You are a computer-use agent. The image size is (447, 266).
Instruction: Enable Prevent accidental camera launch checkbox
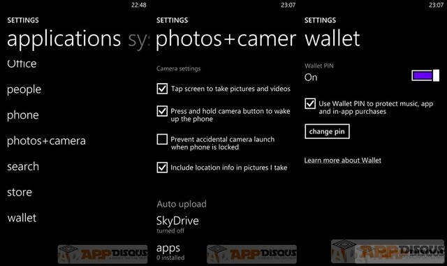(162, 140)
